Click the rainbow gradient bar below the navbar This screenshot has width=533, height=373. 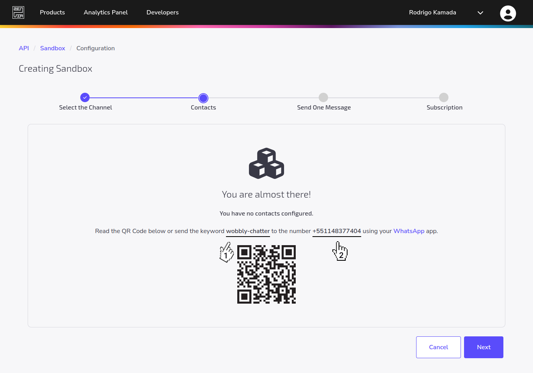click(266, 26)
